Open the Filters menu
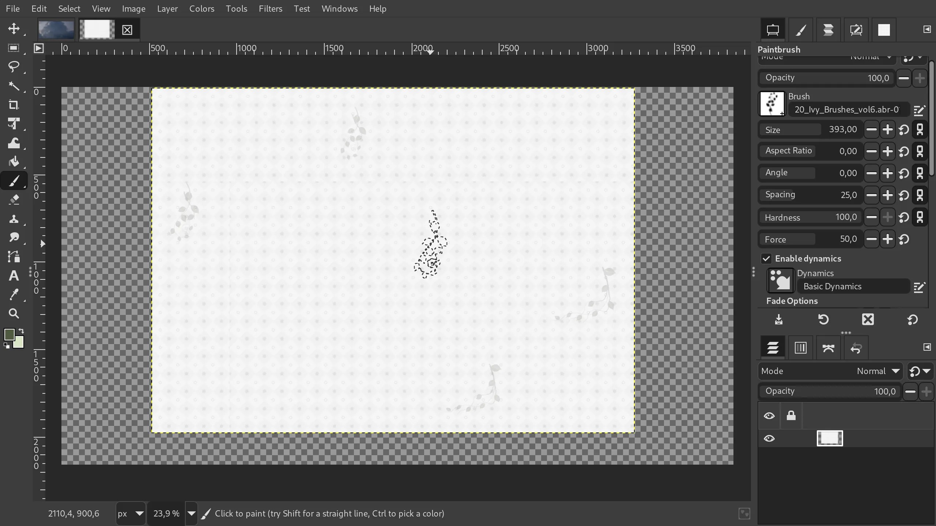 click(270, 9)
